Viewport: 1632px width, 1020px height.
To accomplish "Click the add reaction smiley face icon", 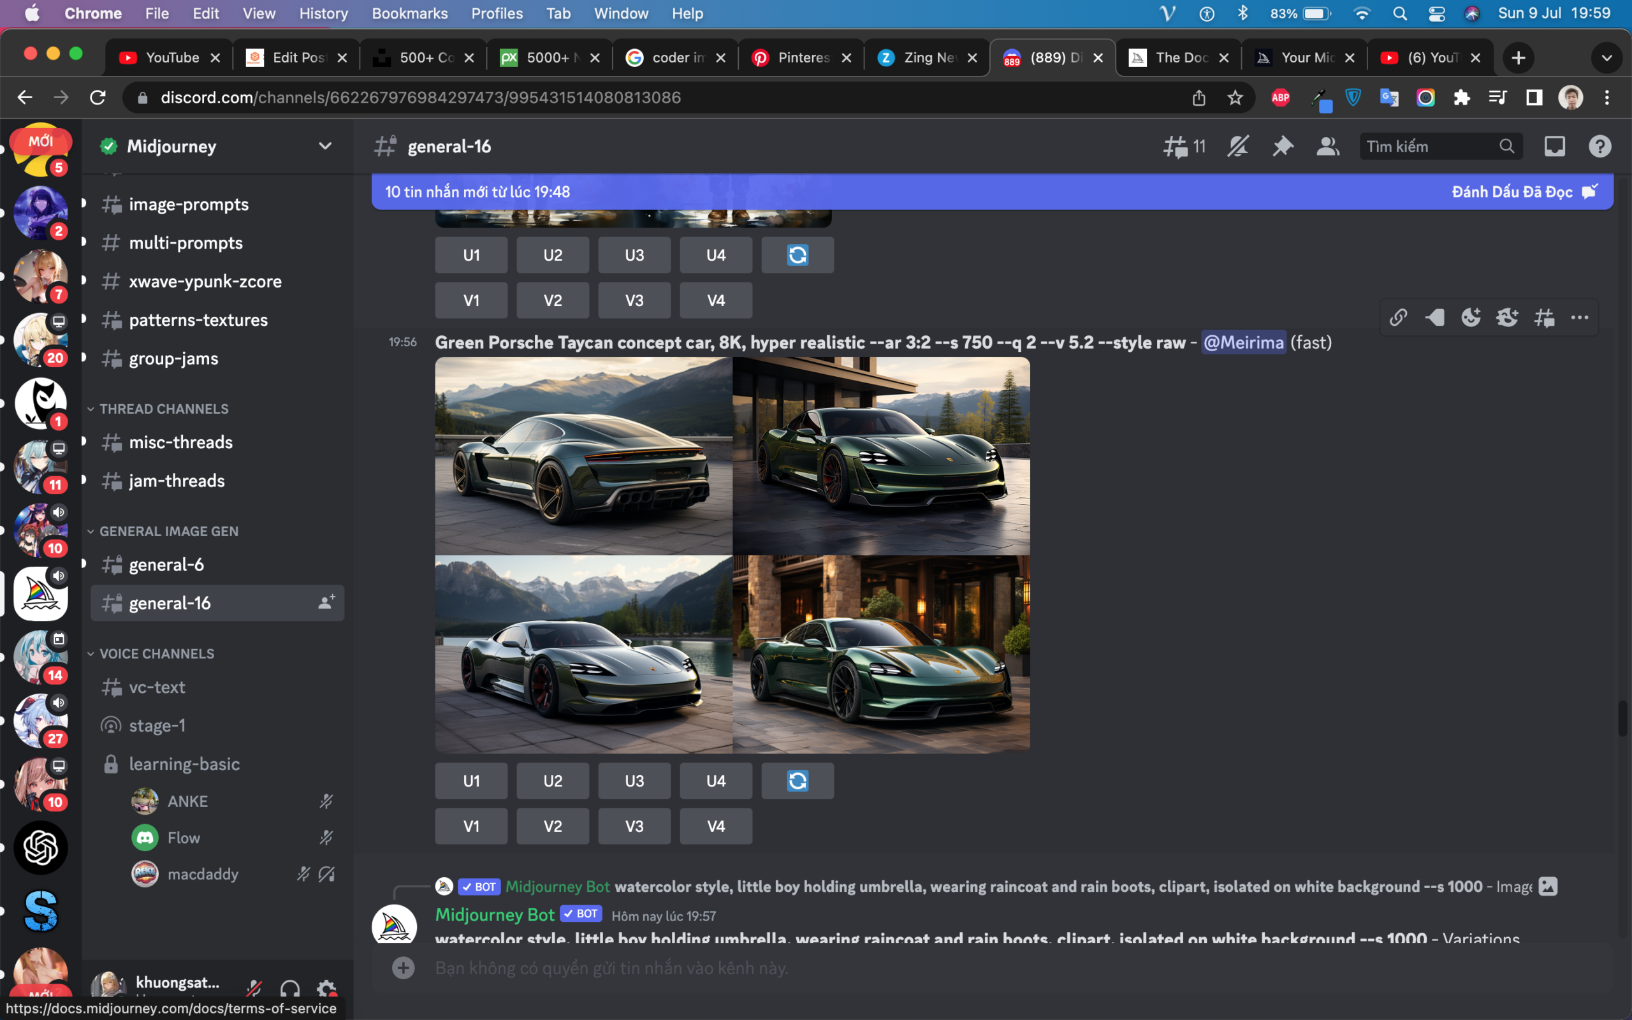I will (x=1471, y=317).
